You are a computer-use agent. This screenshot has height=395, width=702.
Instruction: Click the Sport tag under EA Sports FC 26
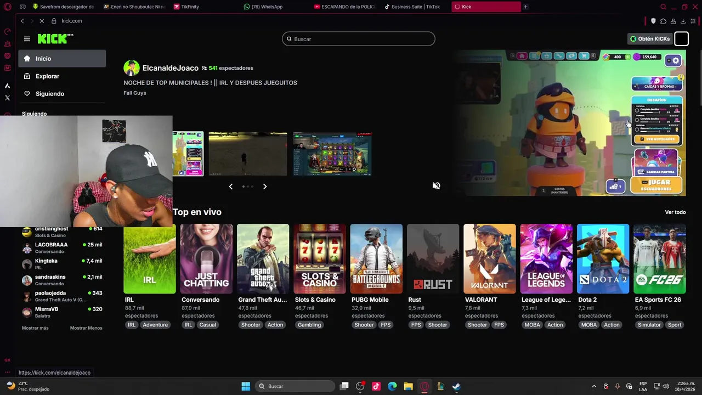pyautogui.click(x=675, y=325)
